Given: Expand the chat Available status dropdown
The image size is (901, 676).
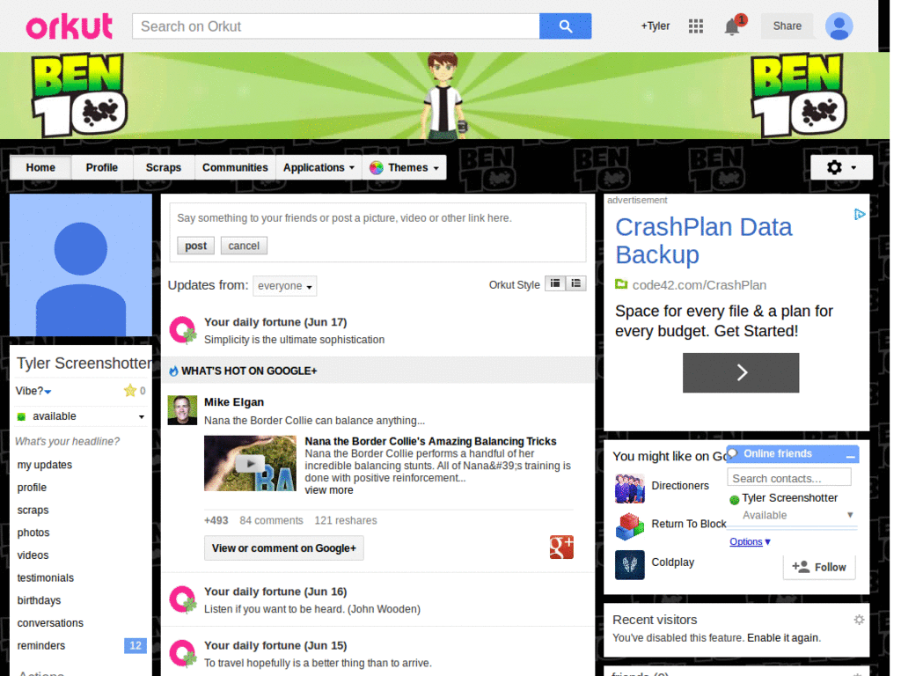Looking at the screenshot, I should point(796,515).
